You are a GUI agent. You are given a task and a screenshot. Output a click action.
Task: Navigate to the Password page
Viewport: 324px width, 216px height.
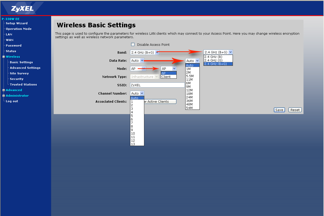coord(14,46)
